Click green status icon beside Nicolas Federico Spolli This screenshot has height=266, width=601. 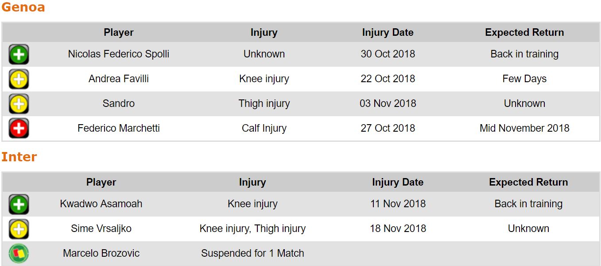(19, 55)
